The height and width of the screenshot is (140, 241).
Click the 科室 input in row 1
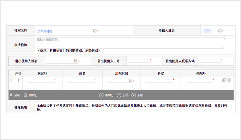pyautogui.click(x=159, y=80)
